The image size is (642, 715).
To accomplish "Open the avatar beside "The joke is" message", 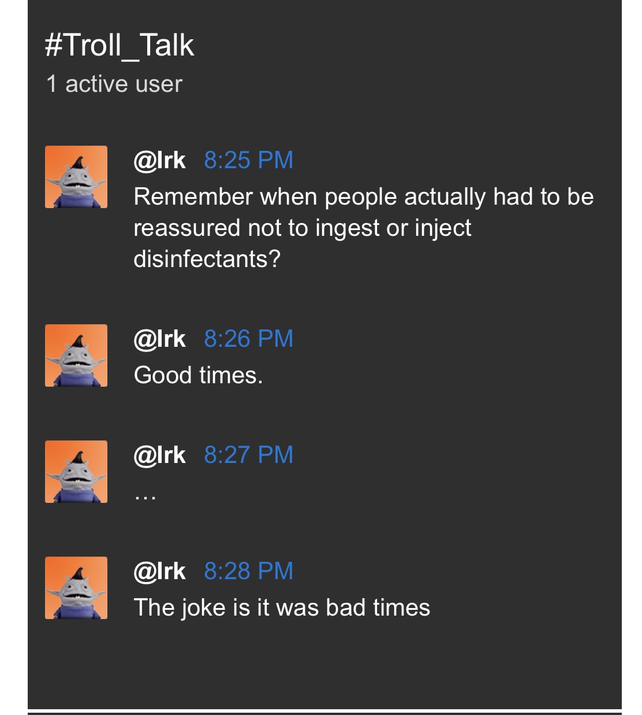I will (76, 588).
